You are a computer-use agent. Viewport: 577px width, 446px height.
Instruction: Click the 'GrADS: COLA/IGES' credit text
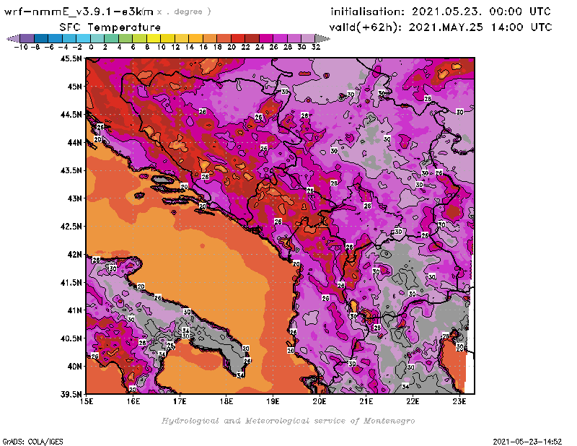point(33,441)
